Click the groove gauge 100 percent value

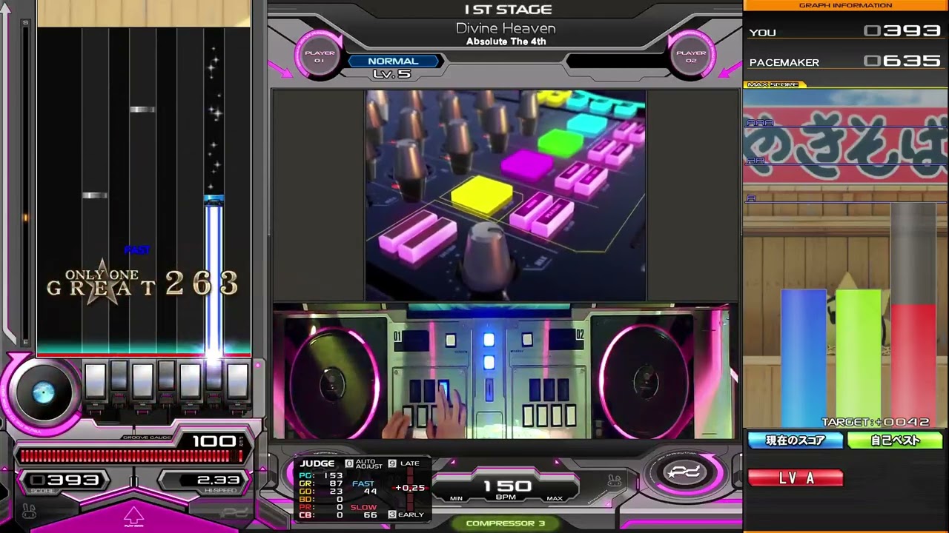coord(214,441)
